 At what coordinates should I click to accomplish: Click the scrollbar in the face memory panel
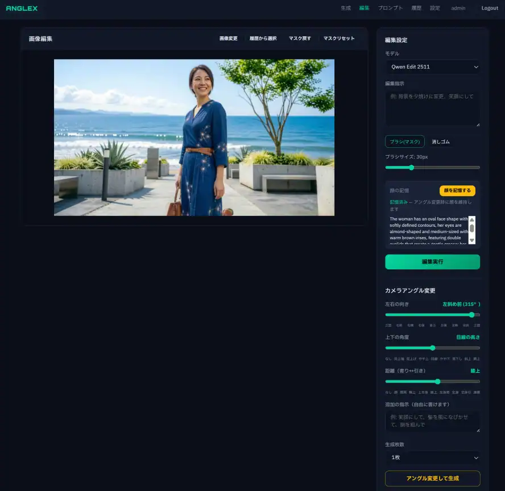pos(472,230)
